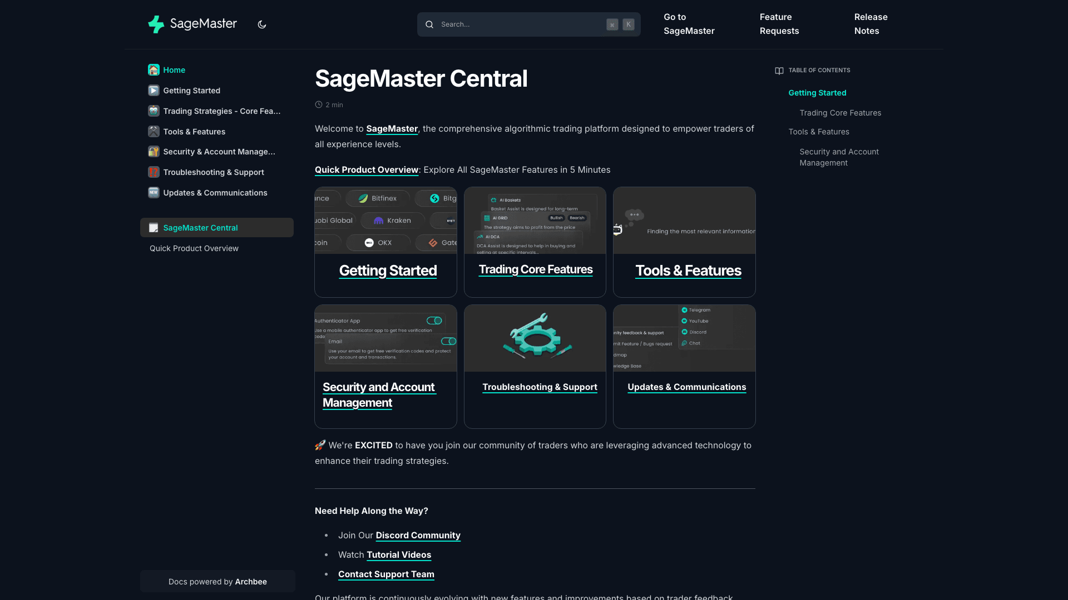Click the Security & Account Management lock icon
Viewport: 1068px width, 600px height.
pos(154,151)
